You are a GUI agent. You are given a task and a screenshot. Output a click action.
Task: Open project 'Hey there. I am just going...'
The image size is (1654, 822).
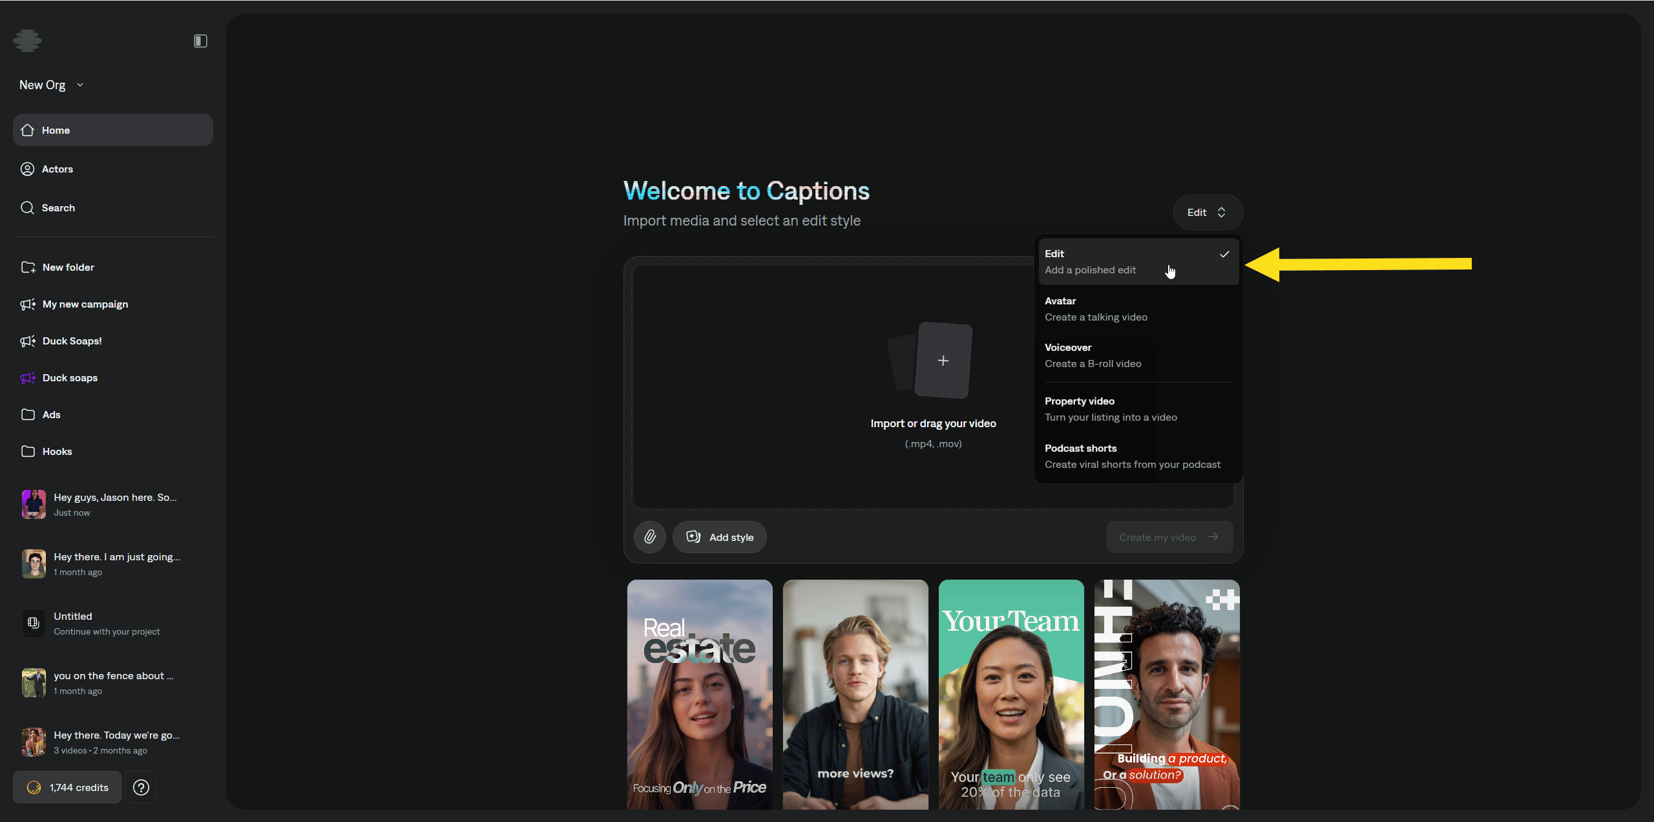[112, 564]
